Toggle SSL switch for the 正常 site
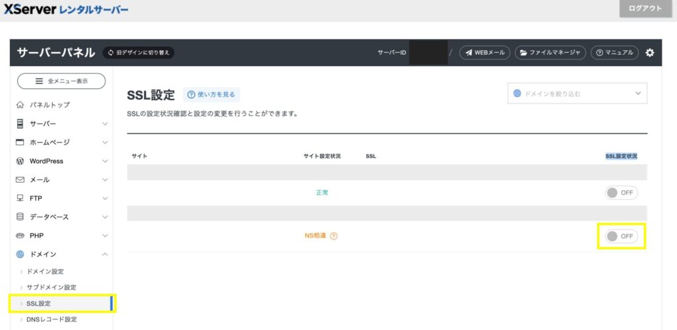This screenshot has height=330, width=677. click(621, 193)
